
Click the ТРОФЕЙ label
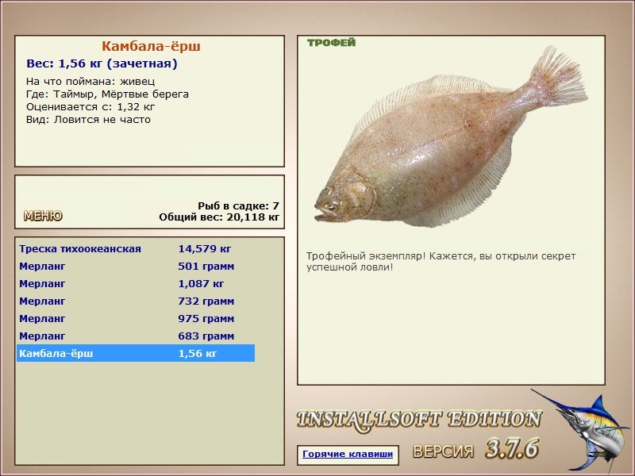point(331,43)
